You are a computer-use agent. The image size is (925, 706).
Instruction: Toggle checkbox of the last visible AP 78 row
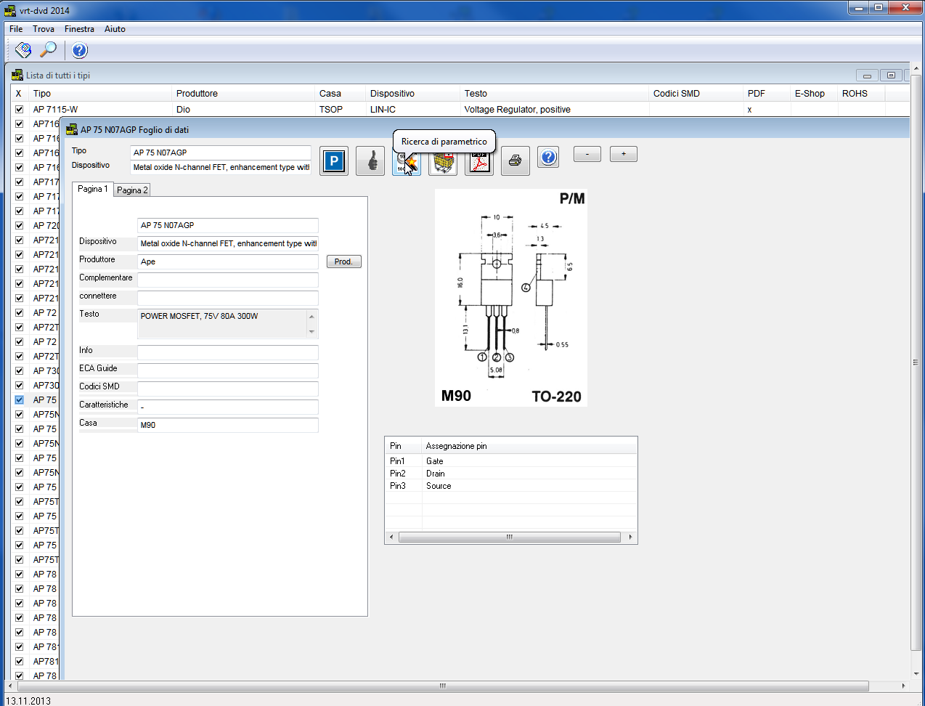[x=20, y=675]
